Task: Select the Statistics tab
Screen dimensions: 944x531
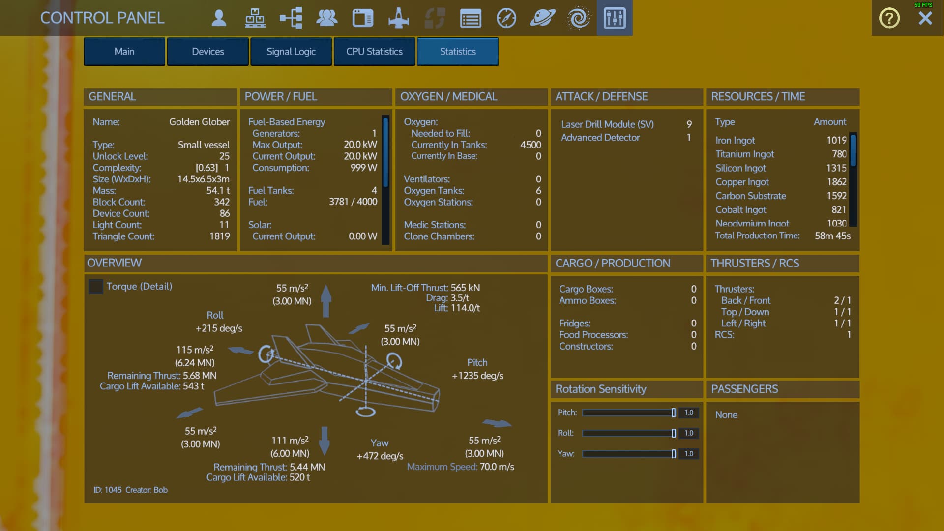Action: tap(458, 52)
